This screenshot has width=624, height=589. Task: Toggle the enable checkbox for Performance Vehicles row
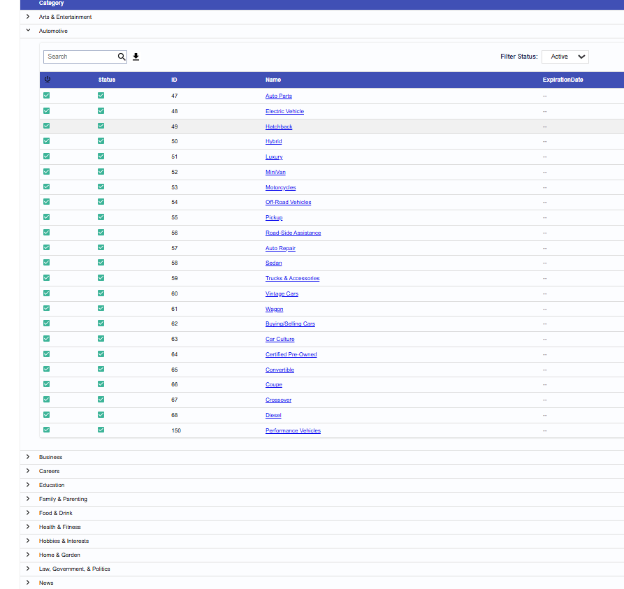47,430
